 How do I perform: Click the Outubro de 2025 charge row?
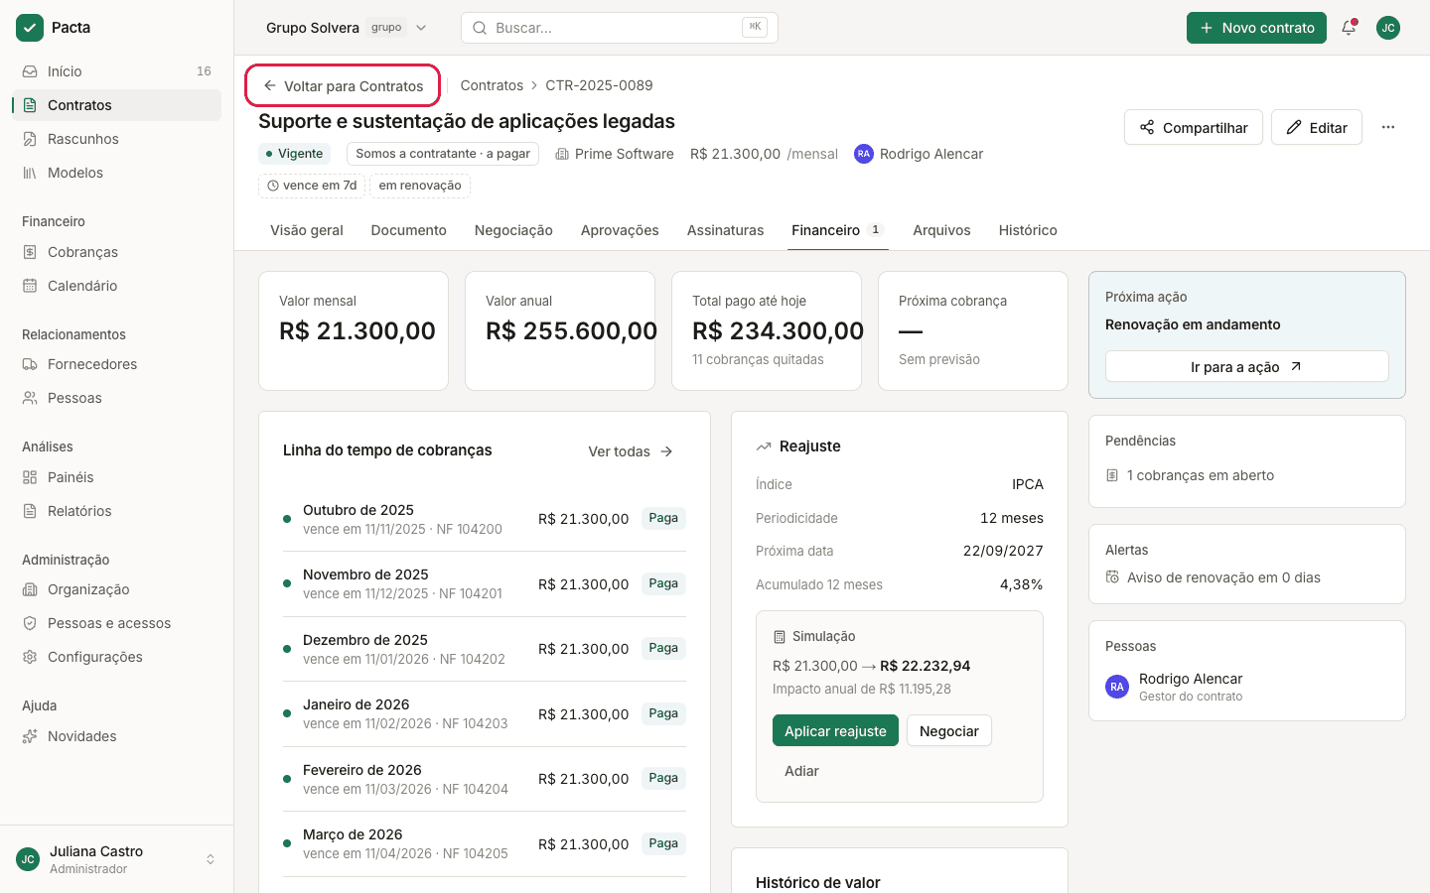tap(485, 519)
